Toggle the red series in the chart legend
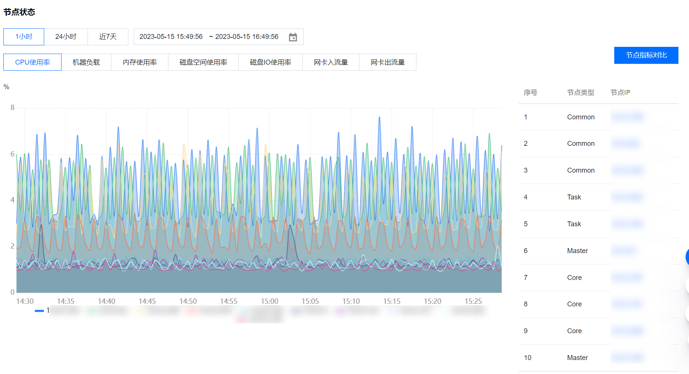 [x=192, y=310]
